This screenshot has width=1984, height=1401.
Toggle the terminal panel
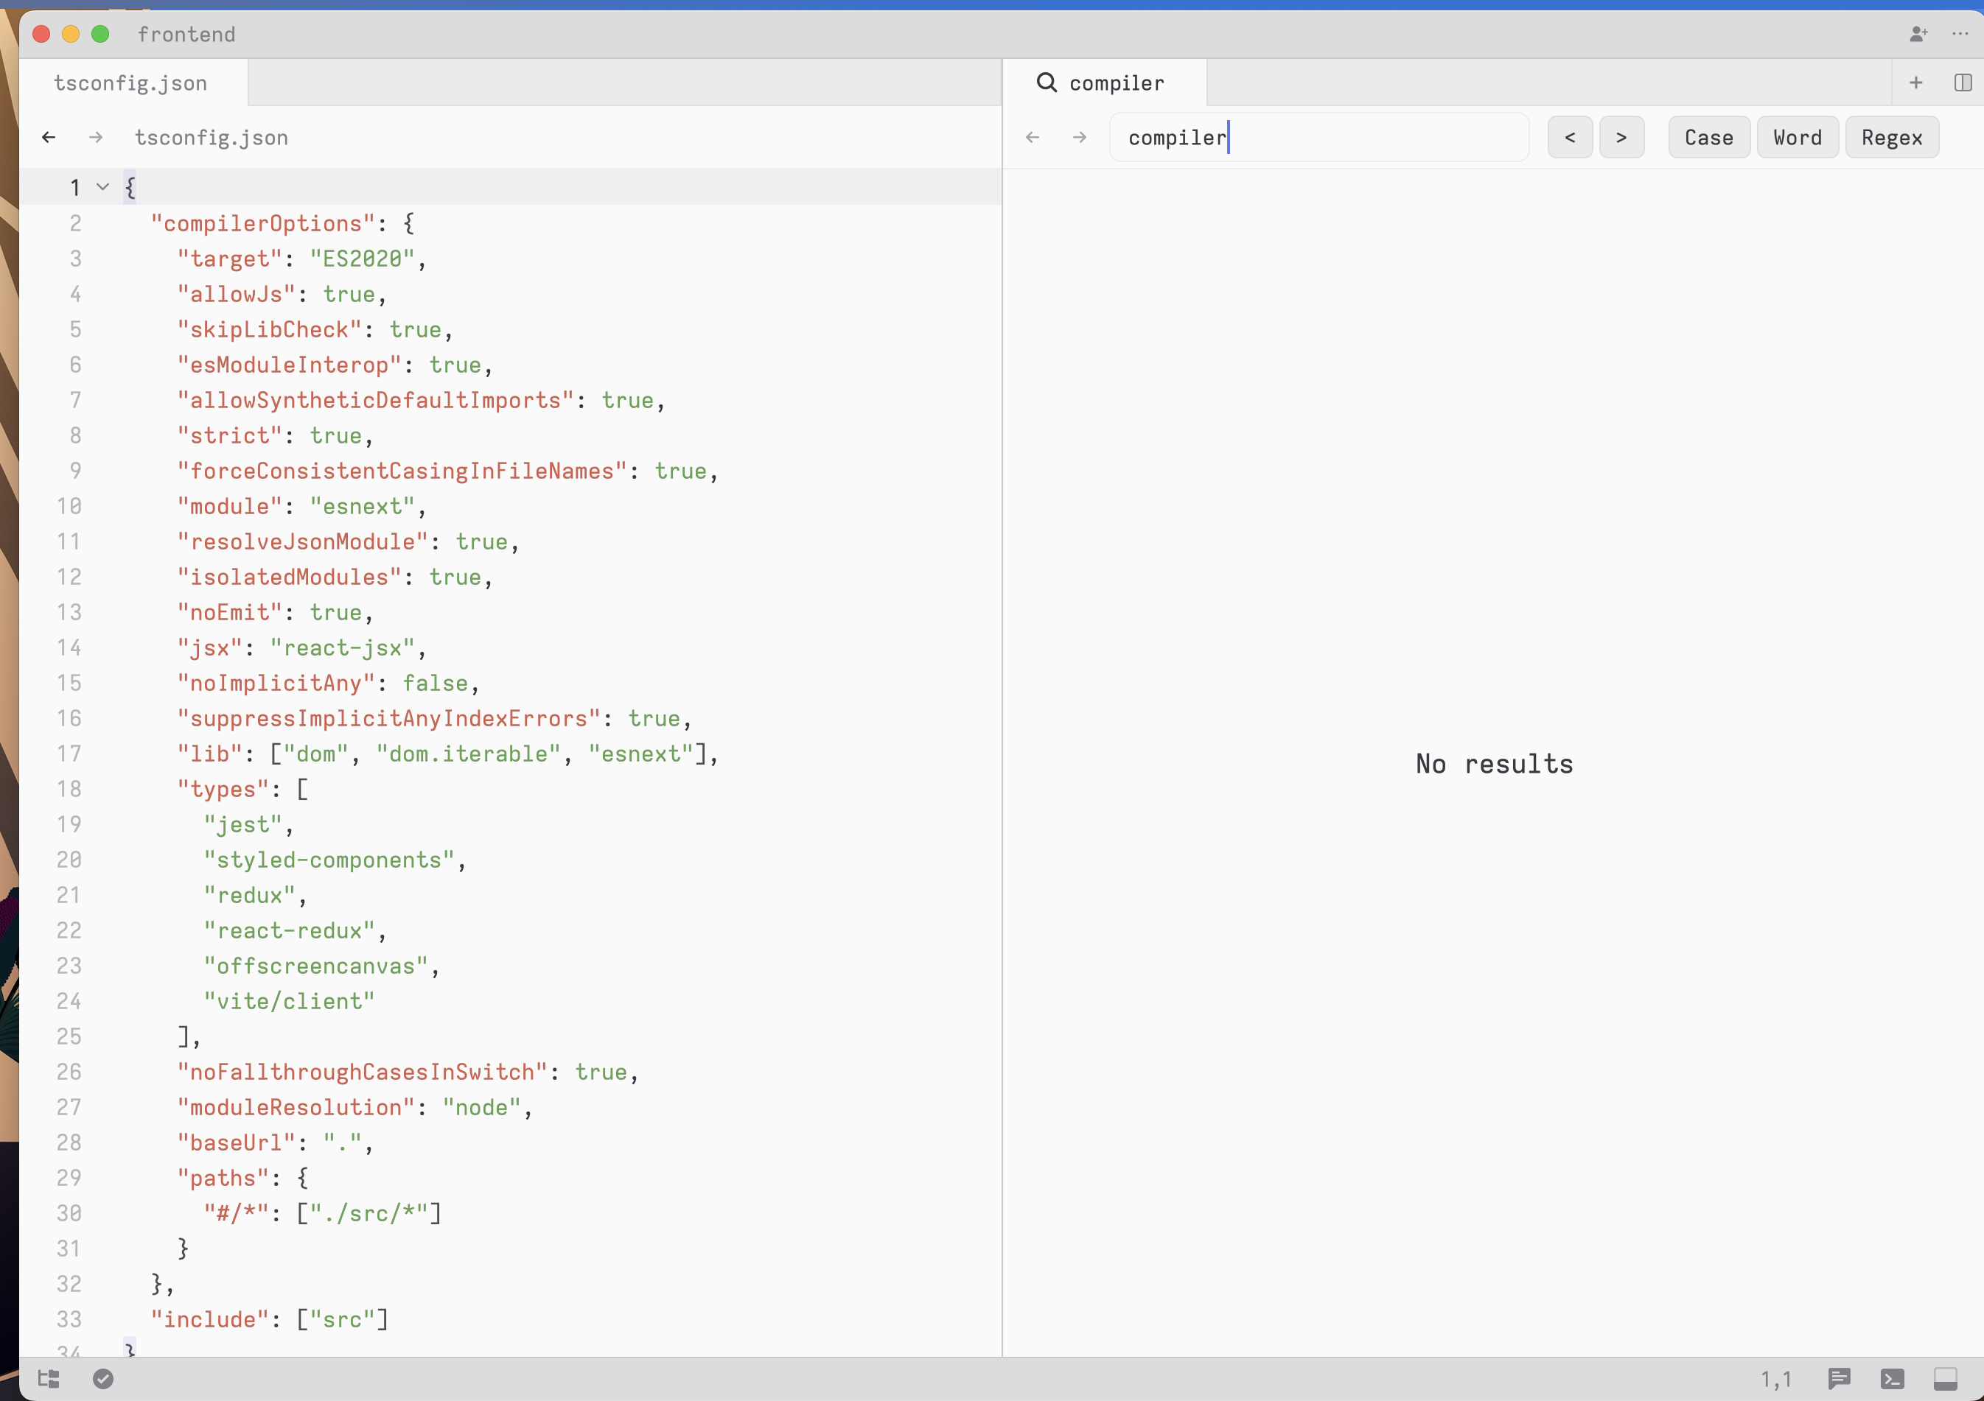pos(1893,1379)
